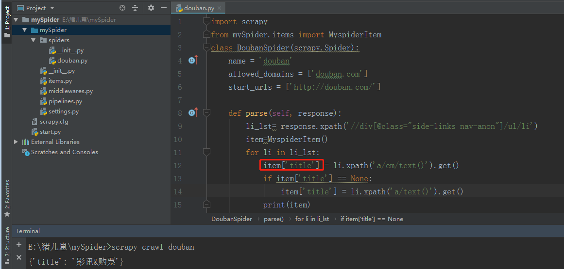Collapse the mySpider root project folder
The height and width of the screenshot is (269, 564).
[16, 20]
